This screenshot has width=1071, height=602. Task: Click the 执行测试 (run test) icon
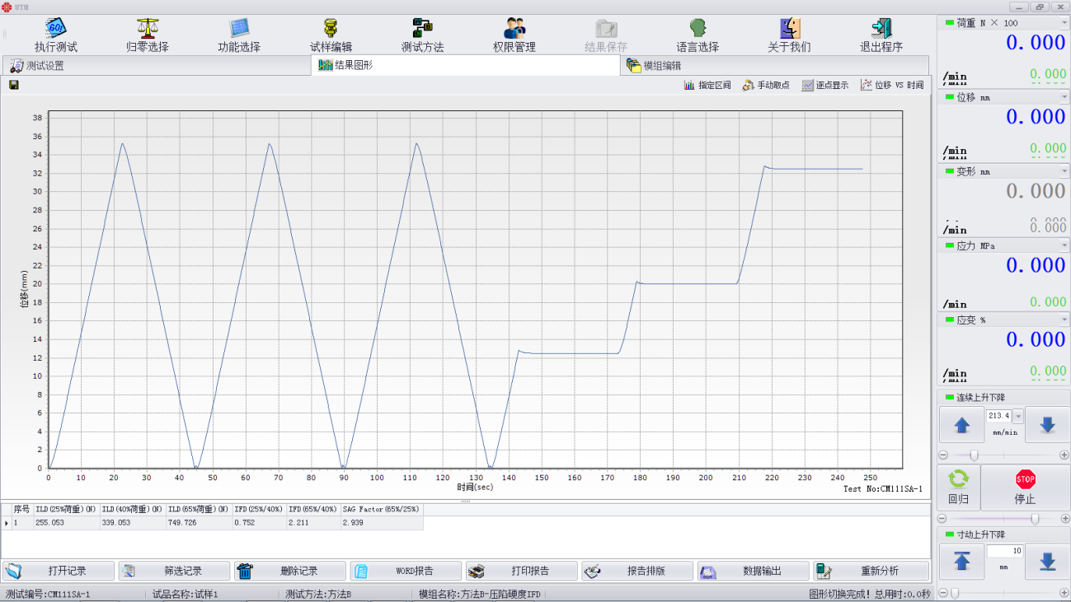[56, 29]
